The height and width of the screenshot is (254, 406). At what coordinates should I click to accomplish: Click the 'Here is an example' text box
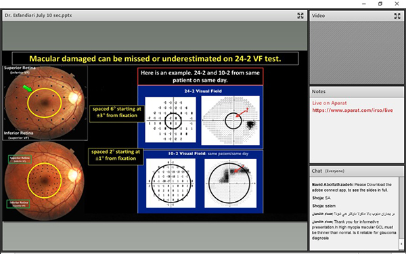point(200,77)
